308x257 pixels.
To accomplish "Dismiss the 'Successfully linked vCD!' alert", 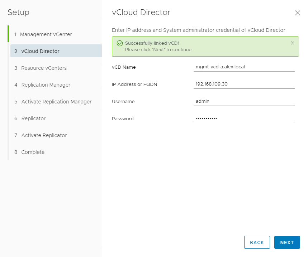I will 292,43.
